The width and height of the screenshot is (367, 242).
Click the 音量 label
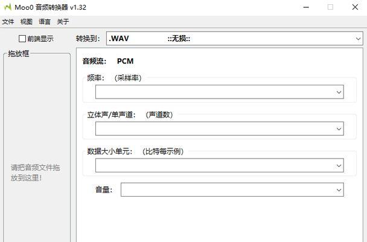[x=104, y=190]
